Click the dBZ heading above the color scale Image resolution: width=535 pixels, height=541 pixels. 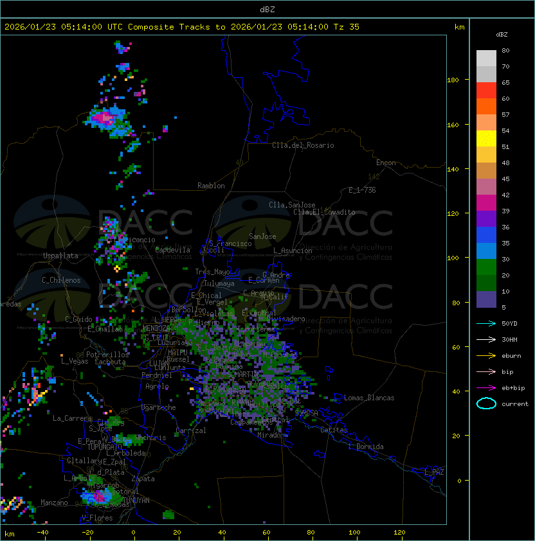point(502,35)
